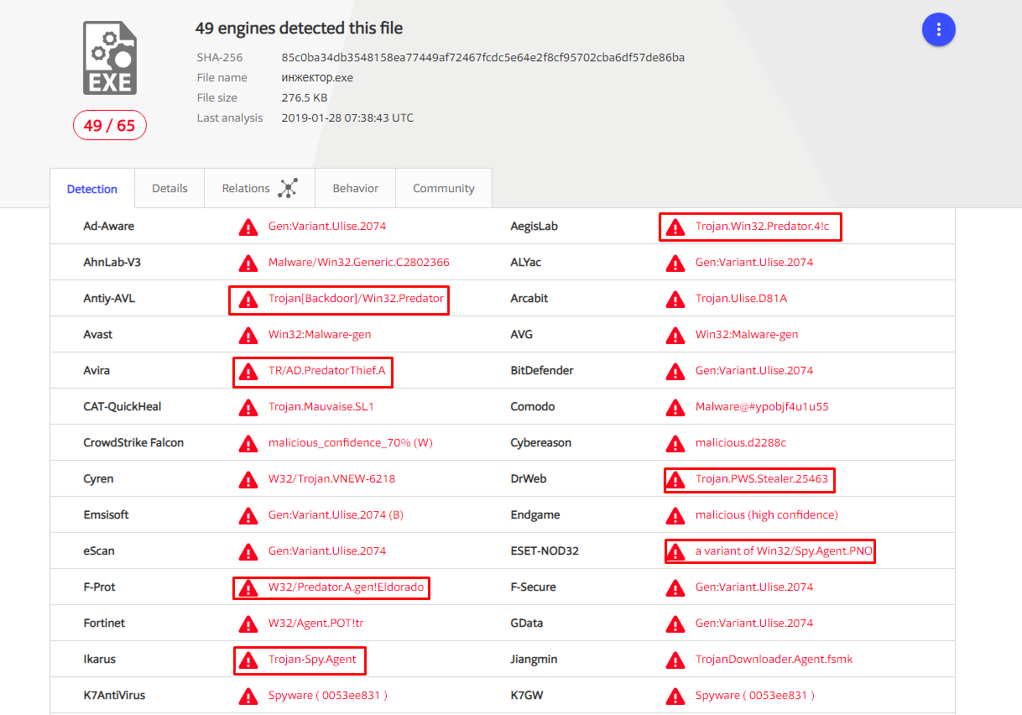Click Trojan-Spy.Agent detection result
The height and width of the screenshot is (715, 1022).
(312, 660)
